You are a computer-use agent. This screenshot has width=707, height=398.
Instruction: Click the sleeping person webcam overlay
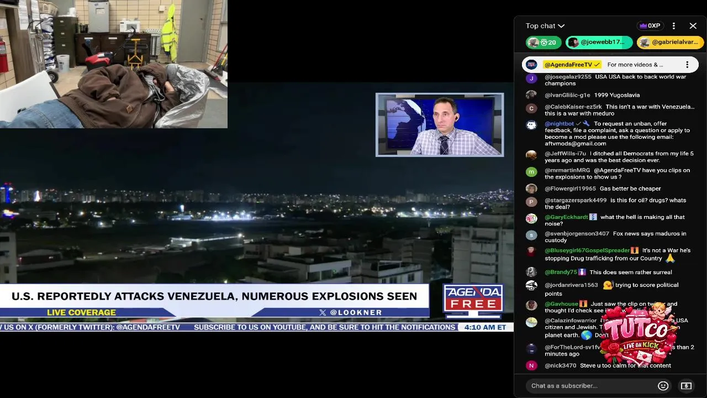pyautogui.click(x=113, y=64)
